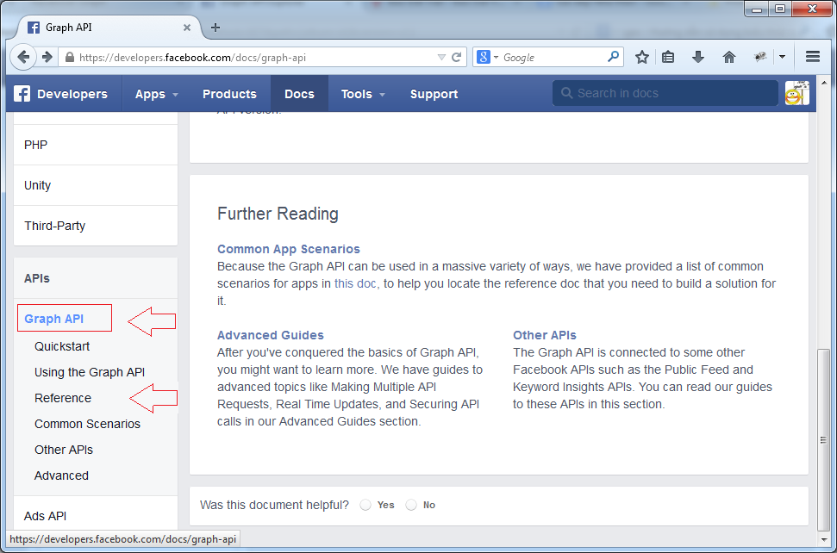Select No for document helpful
The width and height of the screenshot is (837, 553).
click(411, 505)
